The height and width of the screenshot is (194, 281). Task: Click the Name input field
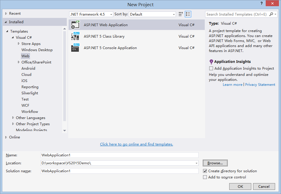[119, 155]
